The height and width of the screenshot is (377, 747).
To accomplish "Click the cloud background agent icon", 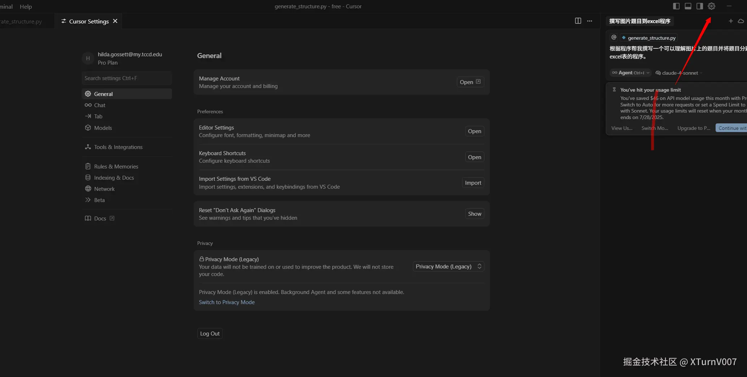I will (740, 21).
